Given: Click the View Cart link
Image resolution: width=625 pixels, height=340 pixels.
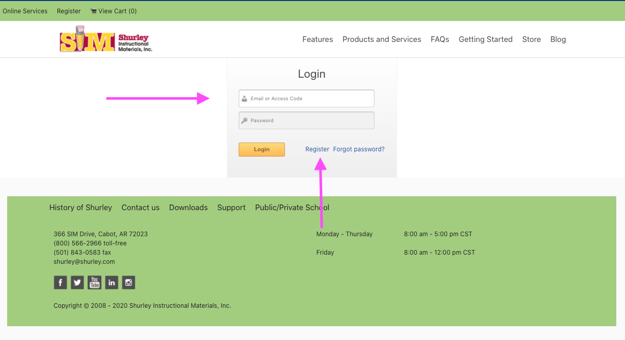Looking at the screenshot, I should [114, 11].
